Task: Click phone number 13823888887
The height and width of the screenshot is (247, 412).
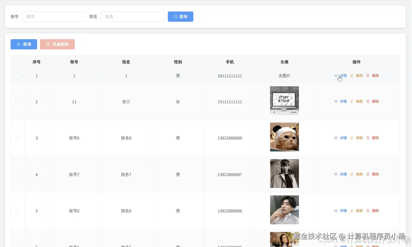Action: [230, 175]
